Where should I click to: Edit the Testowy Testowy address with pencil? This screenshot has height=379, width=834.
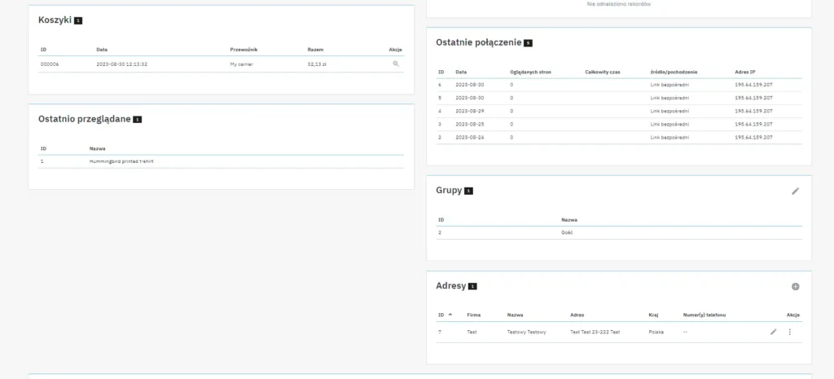coord(773,332)
